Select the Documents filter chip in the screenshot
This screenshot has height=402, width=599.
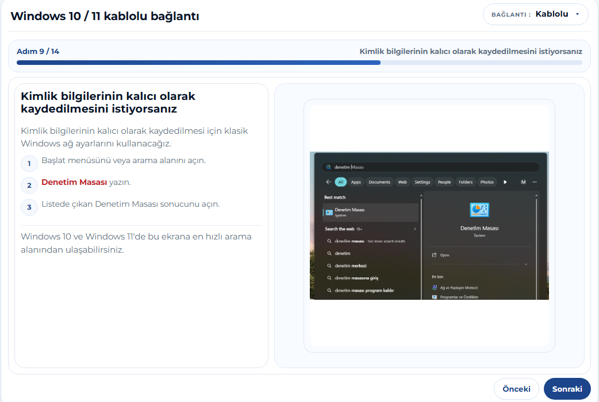pyautogui.click(x=379, y=182)
